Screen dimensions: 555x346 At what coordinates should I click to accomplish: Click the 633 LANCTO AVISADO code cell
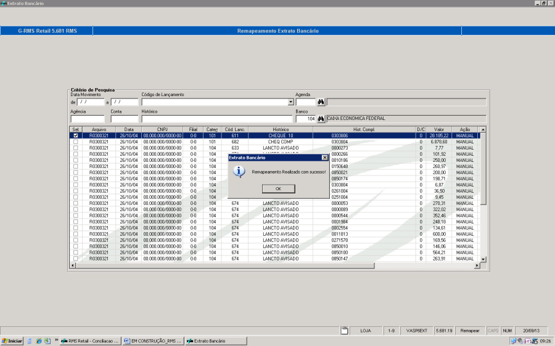(235, 148)
